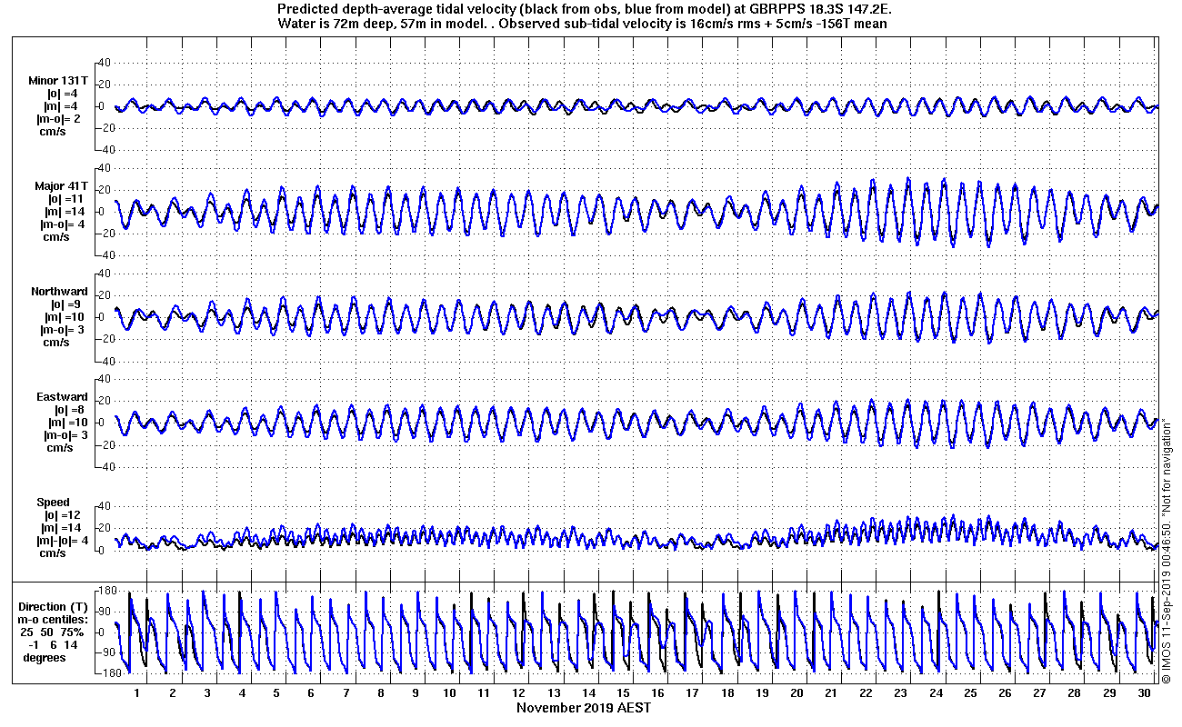Click date label 25 on the x-axis
This screenshot has width=1182, height=727.
pyautogui.click(x=970, y=692)
